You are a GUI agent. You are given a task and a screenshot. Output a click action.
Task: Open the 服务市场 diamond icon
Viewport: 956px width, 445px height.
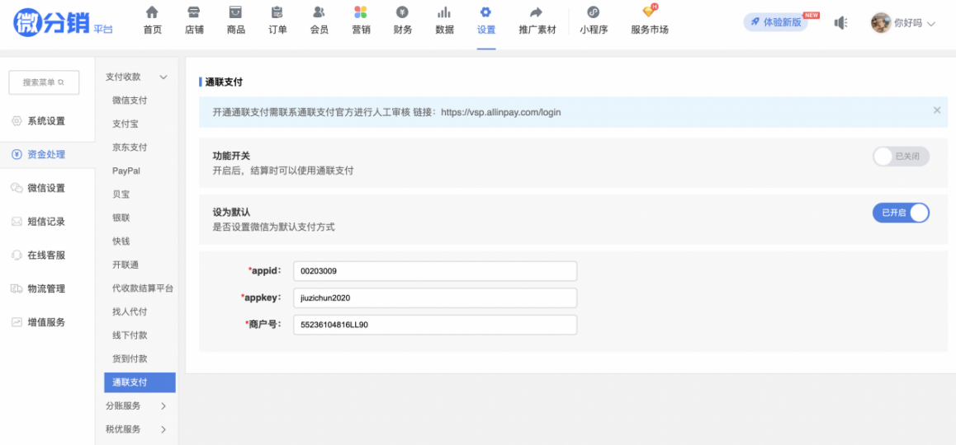(x=650, y=12)
